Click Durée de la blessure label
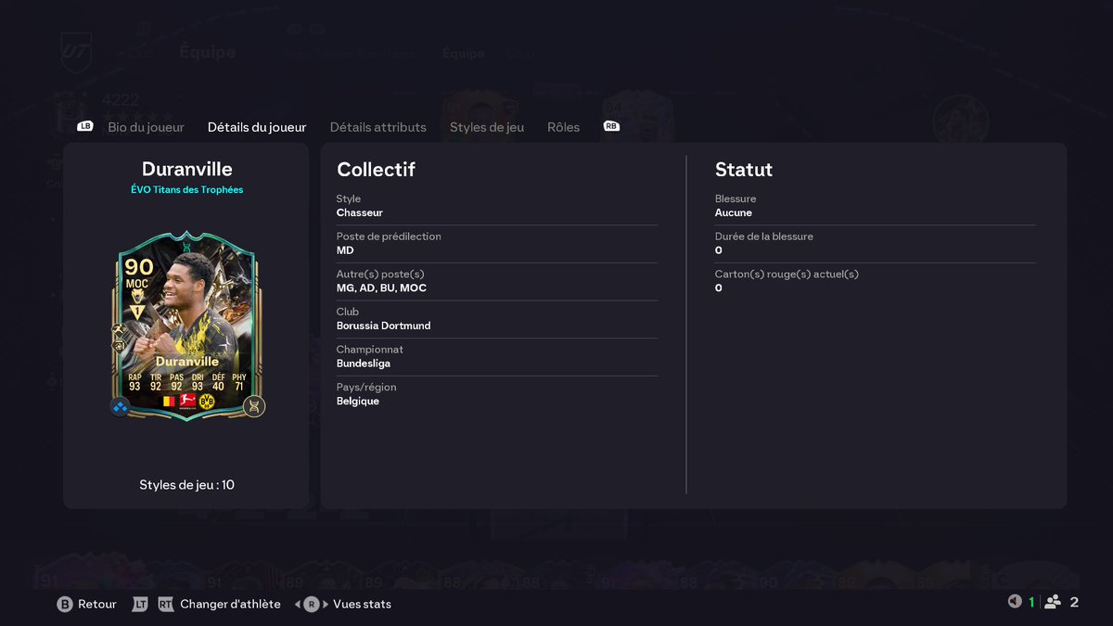Viewport: 1113px width, 626px height. [x=764, y=236]
